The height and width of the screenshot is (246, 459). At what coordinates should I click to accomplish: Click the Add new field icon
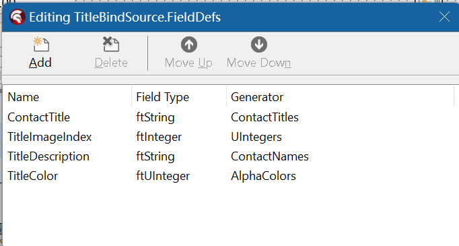(40, 44)
